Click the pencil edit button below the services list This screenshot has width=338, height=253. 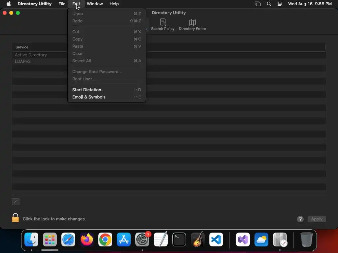(x=16, y=202)
